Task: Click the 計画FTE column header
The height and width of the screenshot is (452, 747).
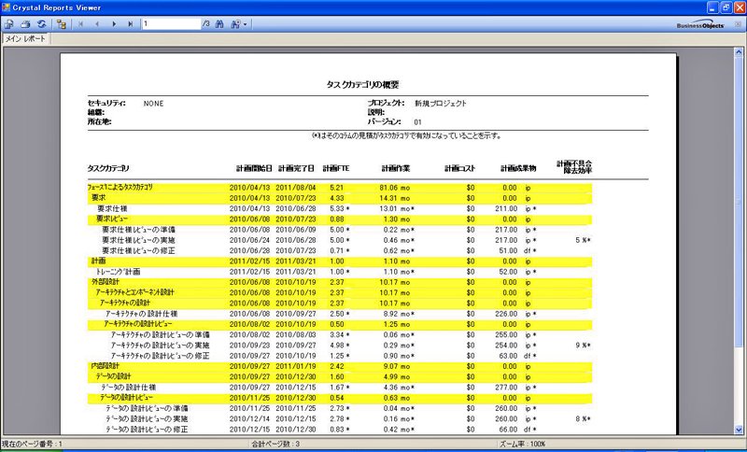Action: click(x=336, y=168)
